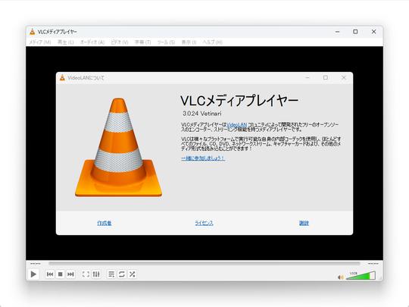This screenshot has height=307, width=409.
Task: Minimize the main VLC window
Action: tap(337, 32)
